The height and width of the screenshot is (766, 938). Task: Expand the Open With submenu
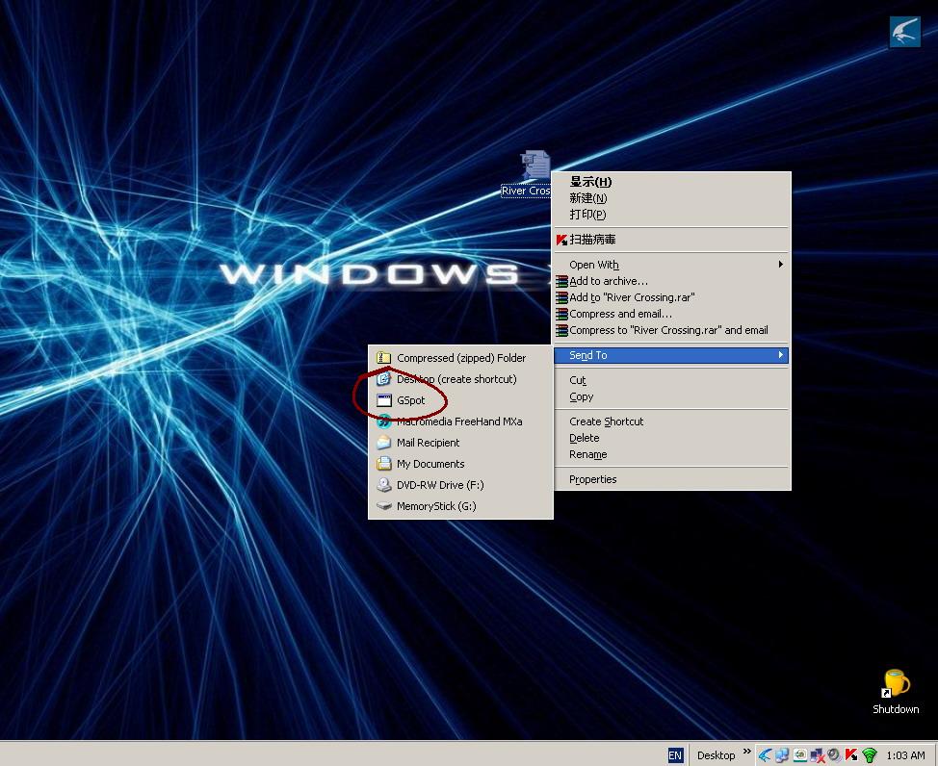(594, 265)
